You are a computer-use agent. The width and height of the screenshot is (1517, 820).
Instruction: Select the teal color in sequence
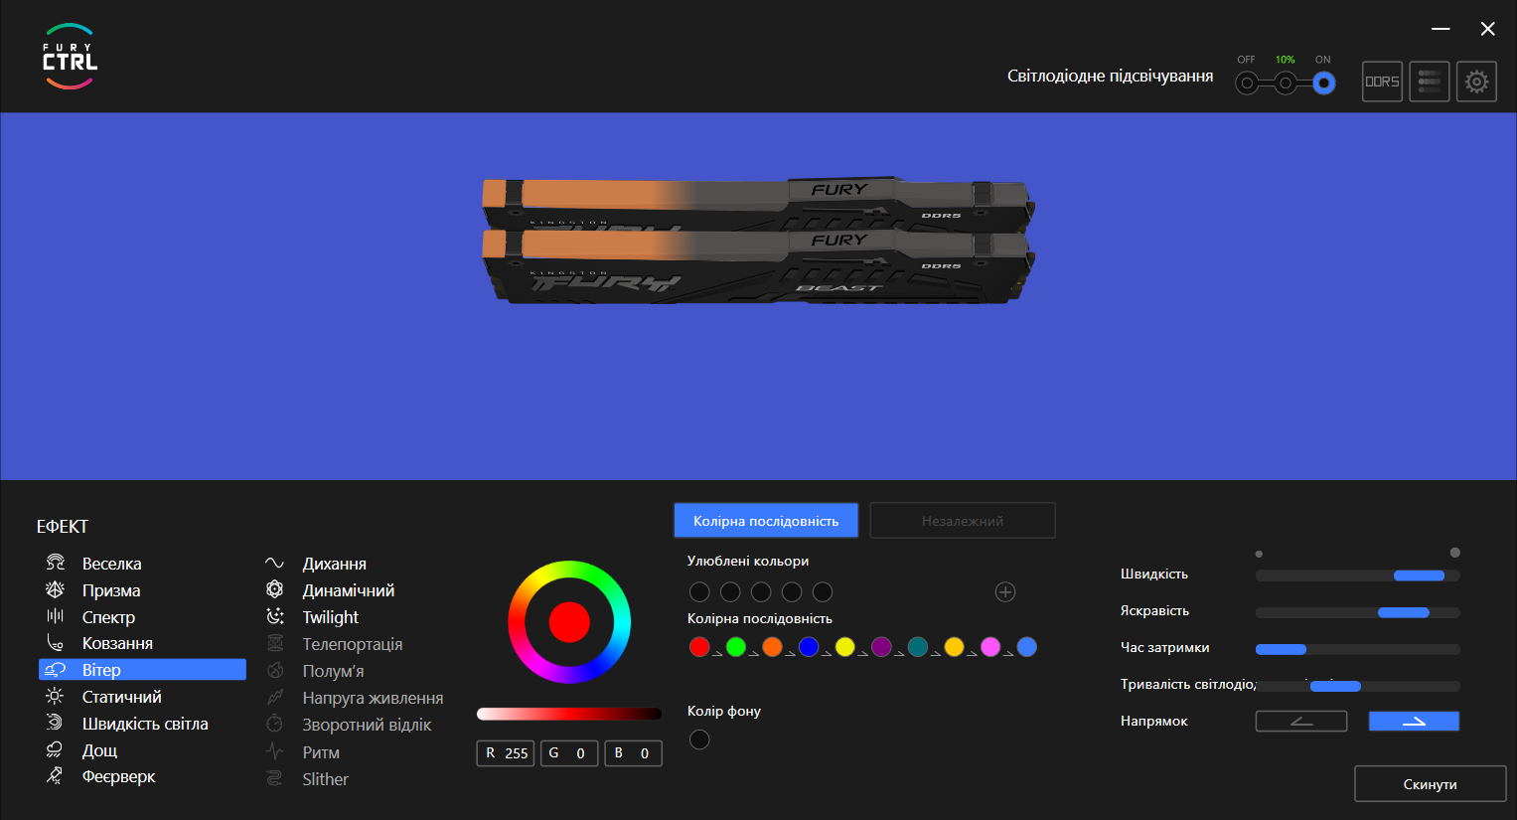click(918, 647)
